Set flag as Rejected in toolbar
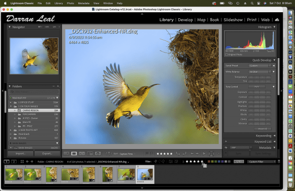Viewport: 295px width, 191px height. [x=151, y=153]
